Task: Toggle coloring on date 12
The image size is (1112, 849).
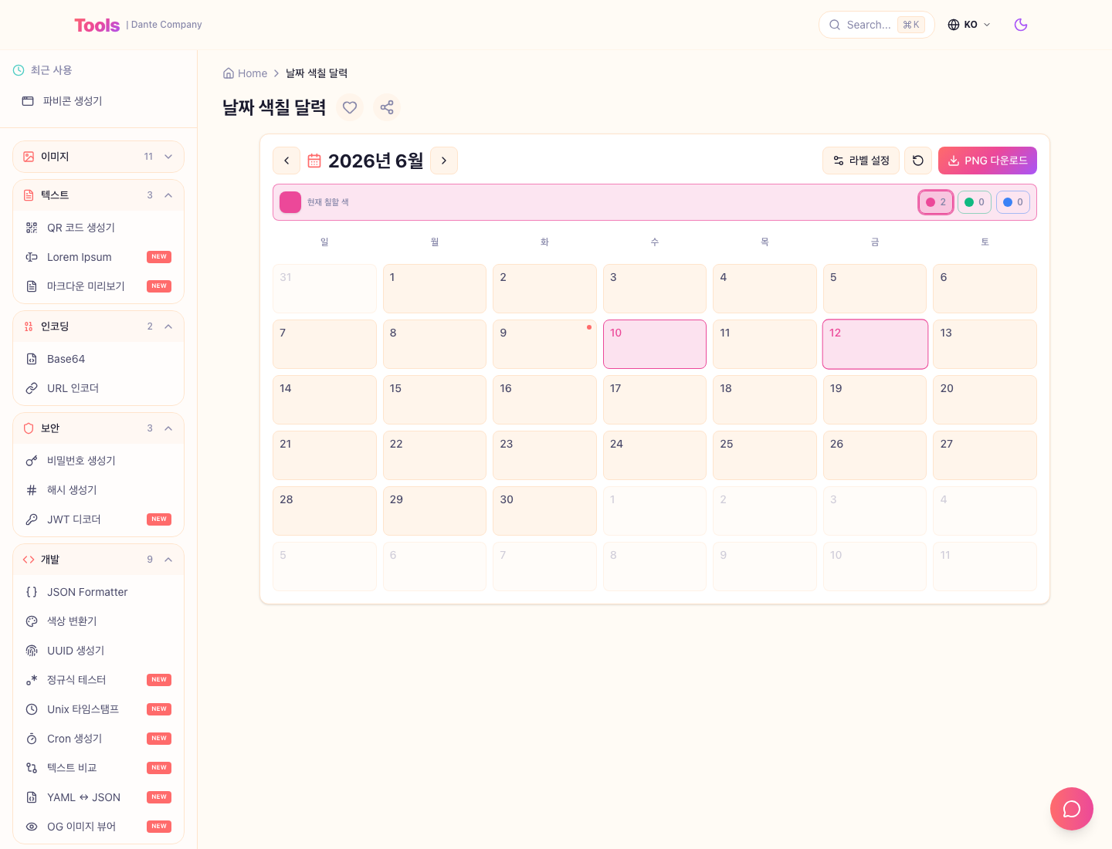Action: pyautogui.click(x=875, y=344)
